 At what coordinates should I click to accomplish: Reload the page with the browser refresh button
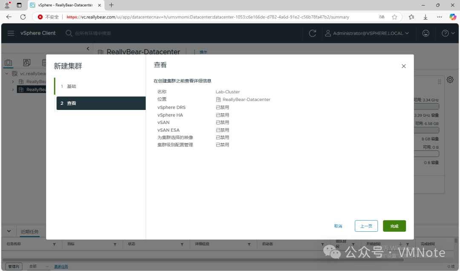pos(23,17)
